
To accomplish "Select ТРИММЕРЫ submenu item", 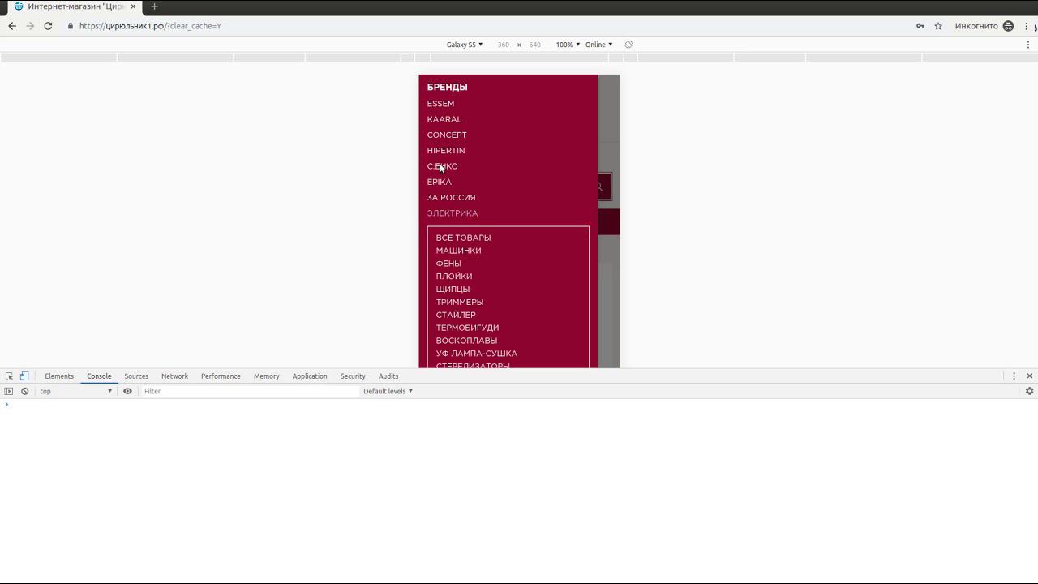I will (460, 303).
